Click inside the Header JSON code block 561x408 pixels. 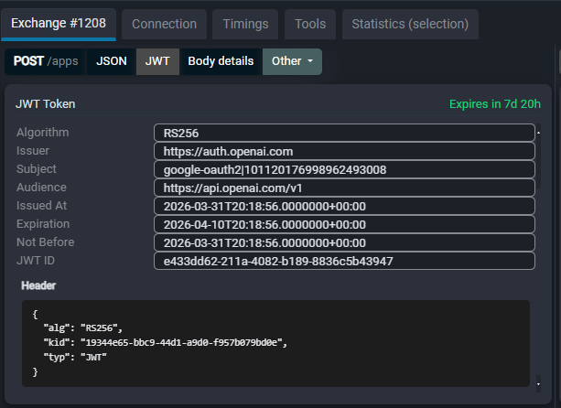pos(275,343)
